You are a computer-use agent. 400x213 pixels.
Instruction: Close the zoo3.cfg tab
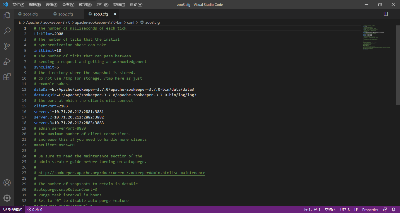[x=115, y=14]
